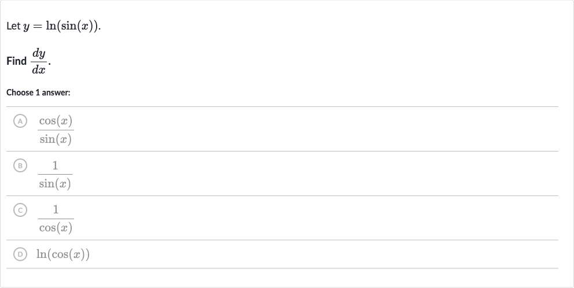This screenshot has width=574, height=288.
Task: Click the fraction bar in option B
Action: pyautogui.click(x=56, y=174)
